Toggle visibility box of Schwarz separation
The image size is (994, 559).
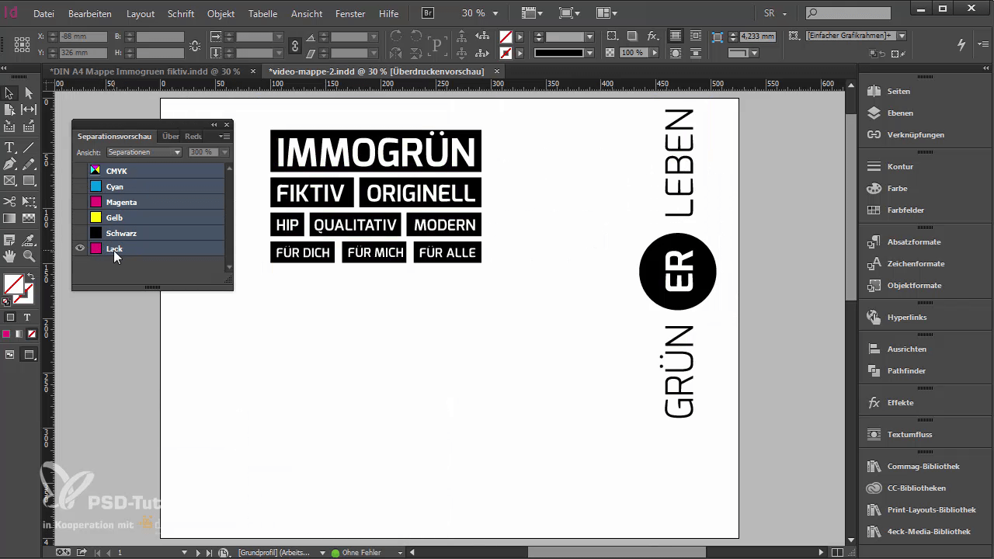pos(79,233)
